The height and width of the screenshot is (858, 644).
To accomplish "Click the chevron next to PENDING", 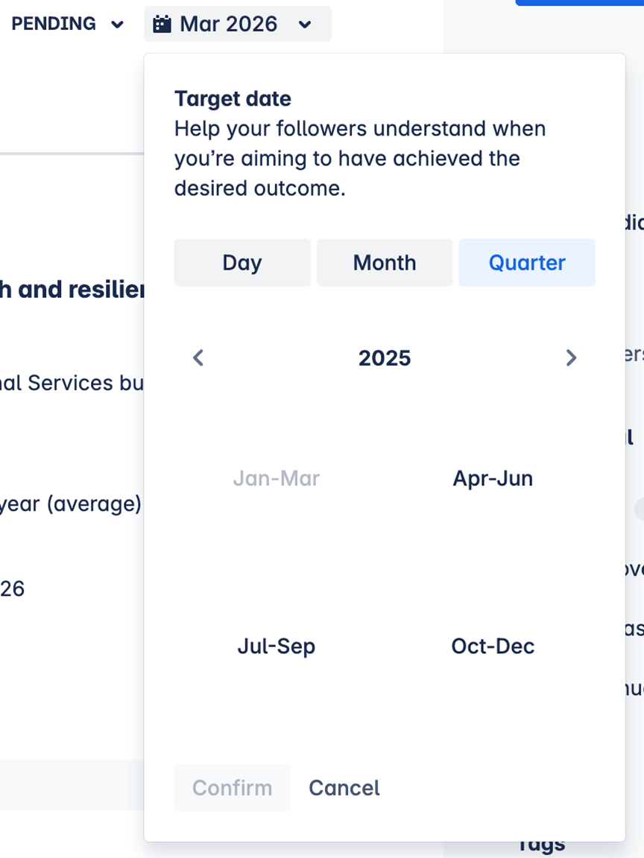I will 117,25.
